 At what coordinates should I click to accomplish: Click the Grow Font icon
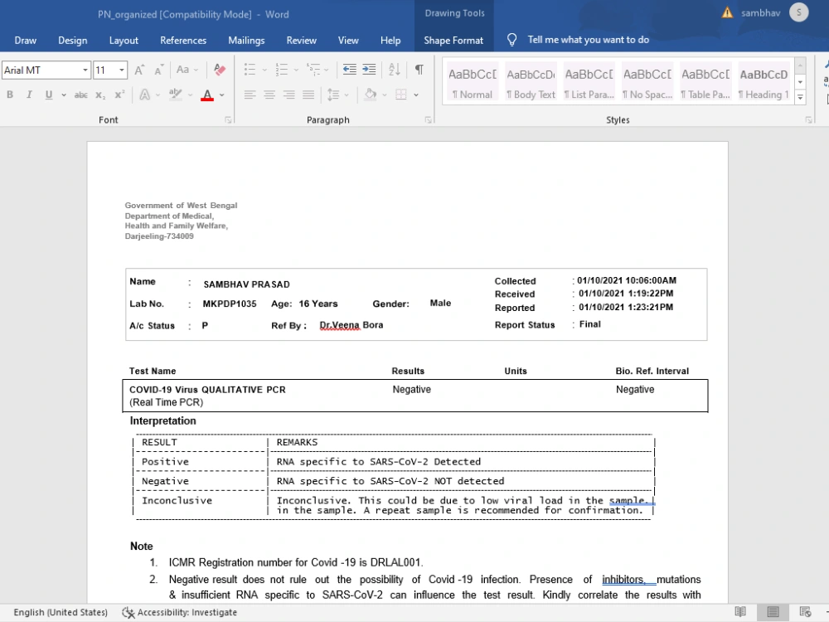coord(139,70)
